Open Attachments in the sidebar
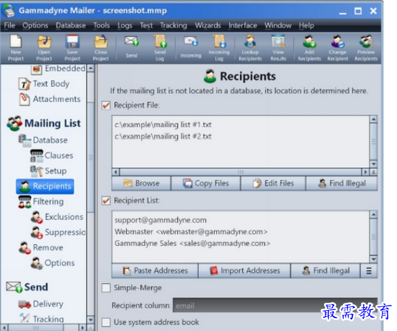The height and width of the screenshot is (331, 397). pyautogui.click(x=50, y=99)
